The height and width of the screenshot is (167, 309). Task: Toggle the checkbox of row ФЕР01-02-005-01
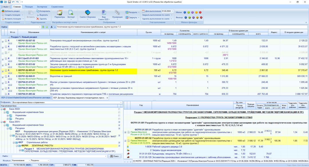click(x=3, y=71)
